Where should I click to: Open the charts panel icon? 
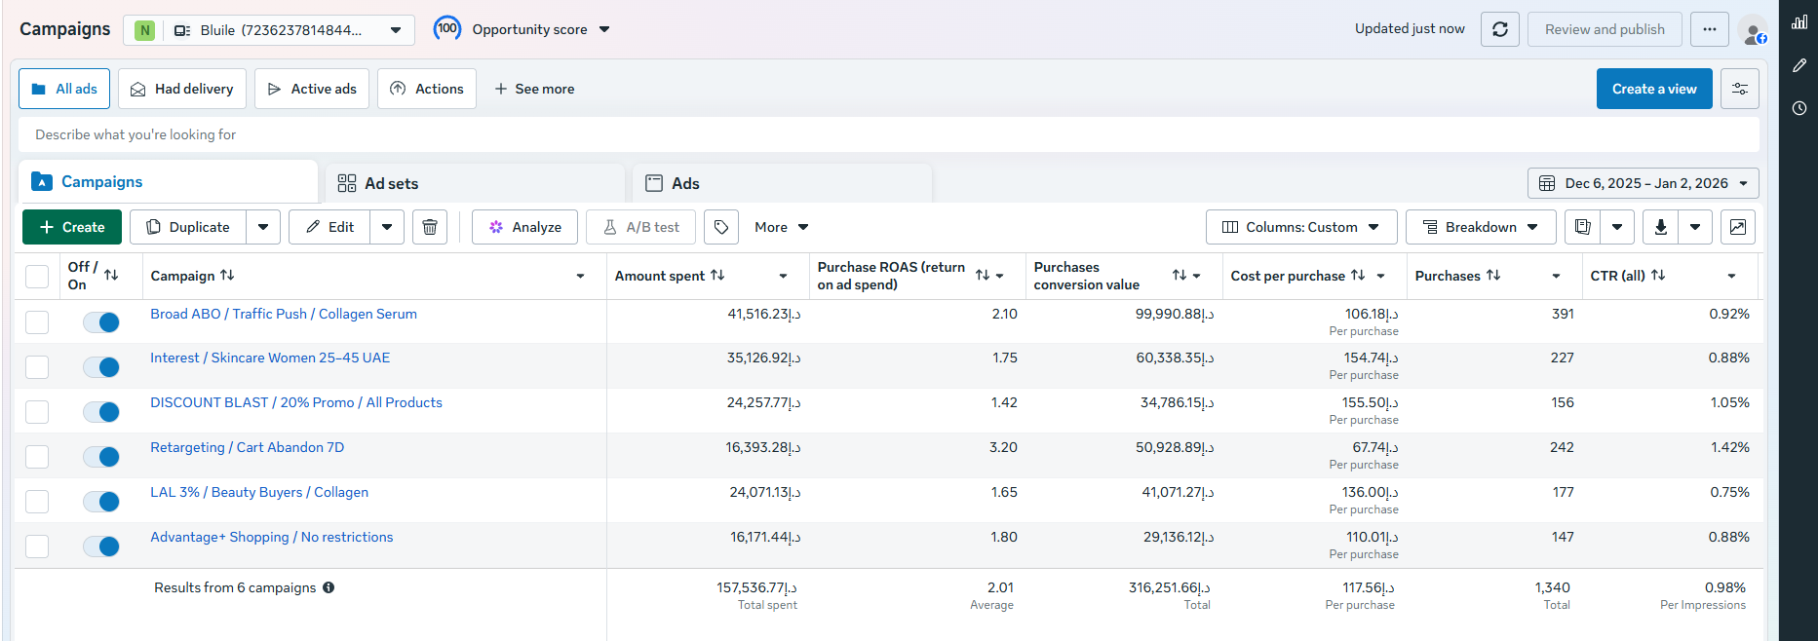click(x=1738, y=227)
